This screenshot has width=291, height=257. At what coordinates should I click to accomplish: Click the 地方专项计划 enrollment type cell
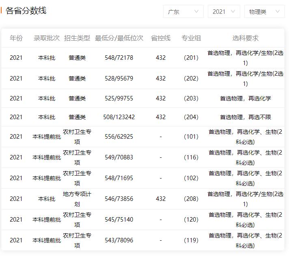(x=77, y=199)
